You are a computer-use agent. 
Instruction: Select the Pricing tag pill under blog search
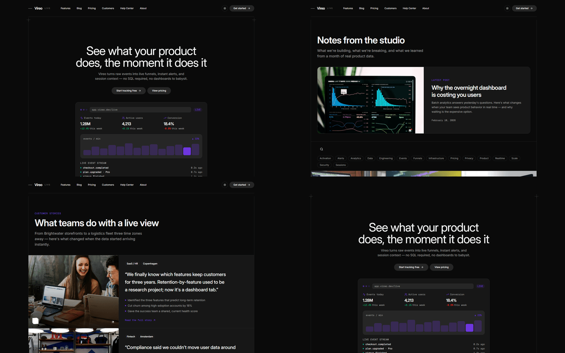point(454,158)
